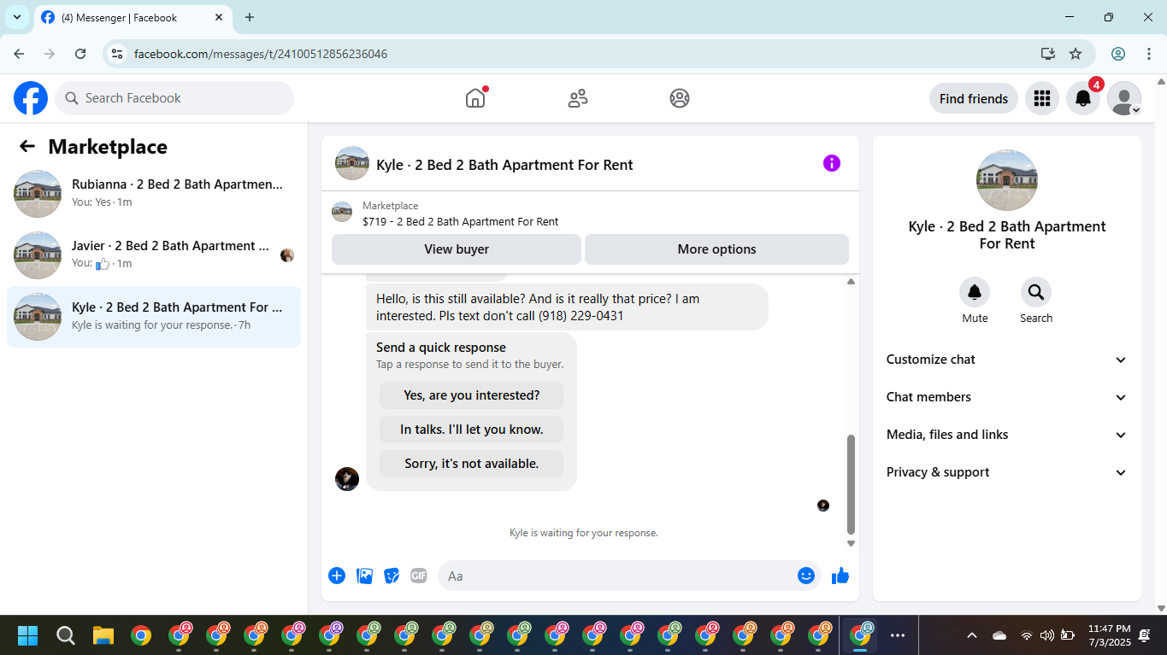Click chat scroll down arrow
1167x655 pixels.
pos(851,543)
